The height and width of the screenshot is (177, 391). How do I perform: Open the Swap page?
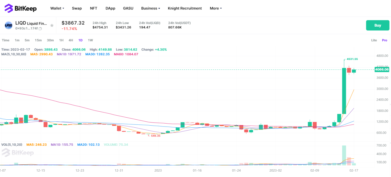(77, 8)
